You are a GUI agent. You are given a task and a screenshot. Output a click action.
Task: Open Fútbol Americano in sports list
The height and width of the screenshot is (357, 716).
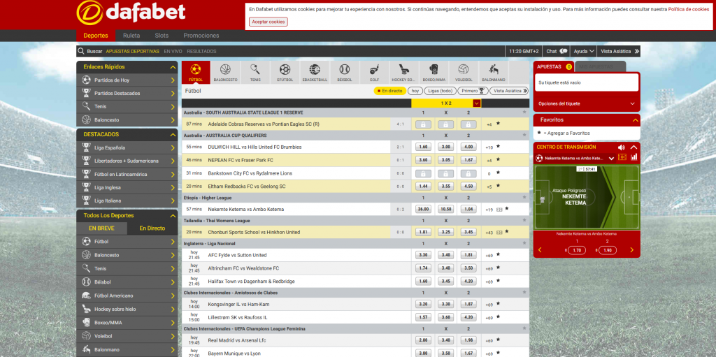click(127, 296)
